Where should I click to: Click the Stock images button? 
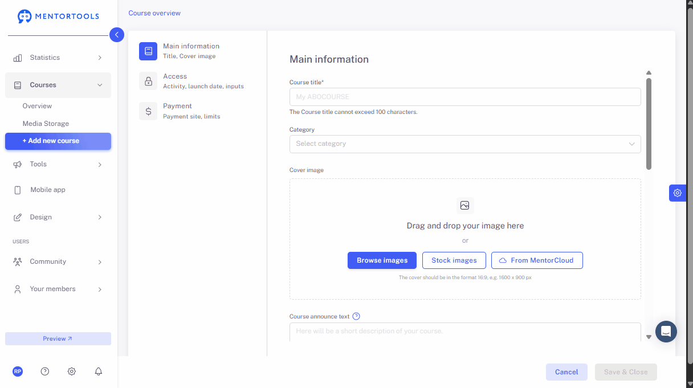[454, 260]
